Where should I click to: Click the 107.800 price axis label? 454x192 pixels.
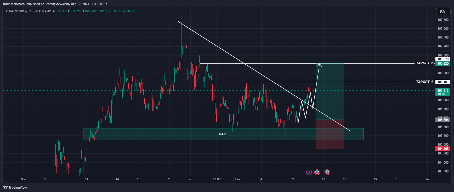443,20
